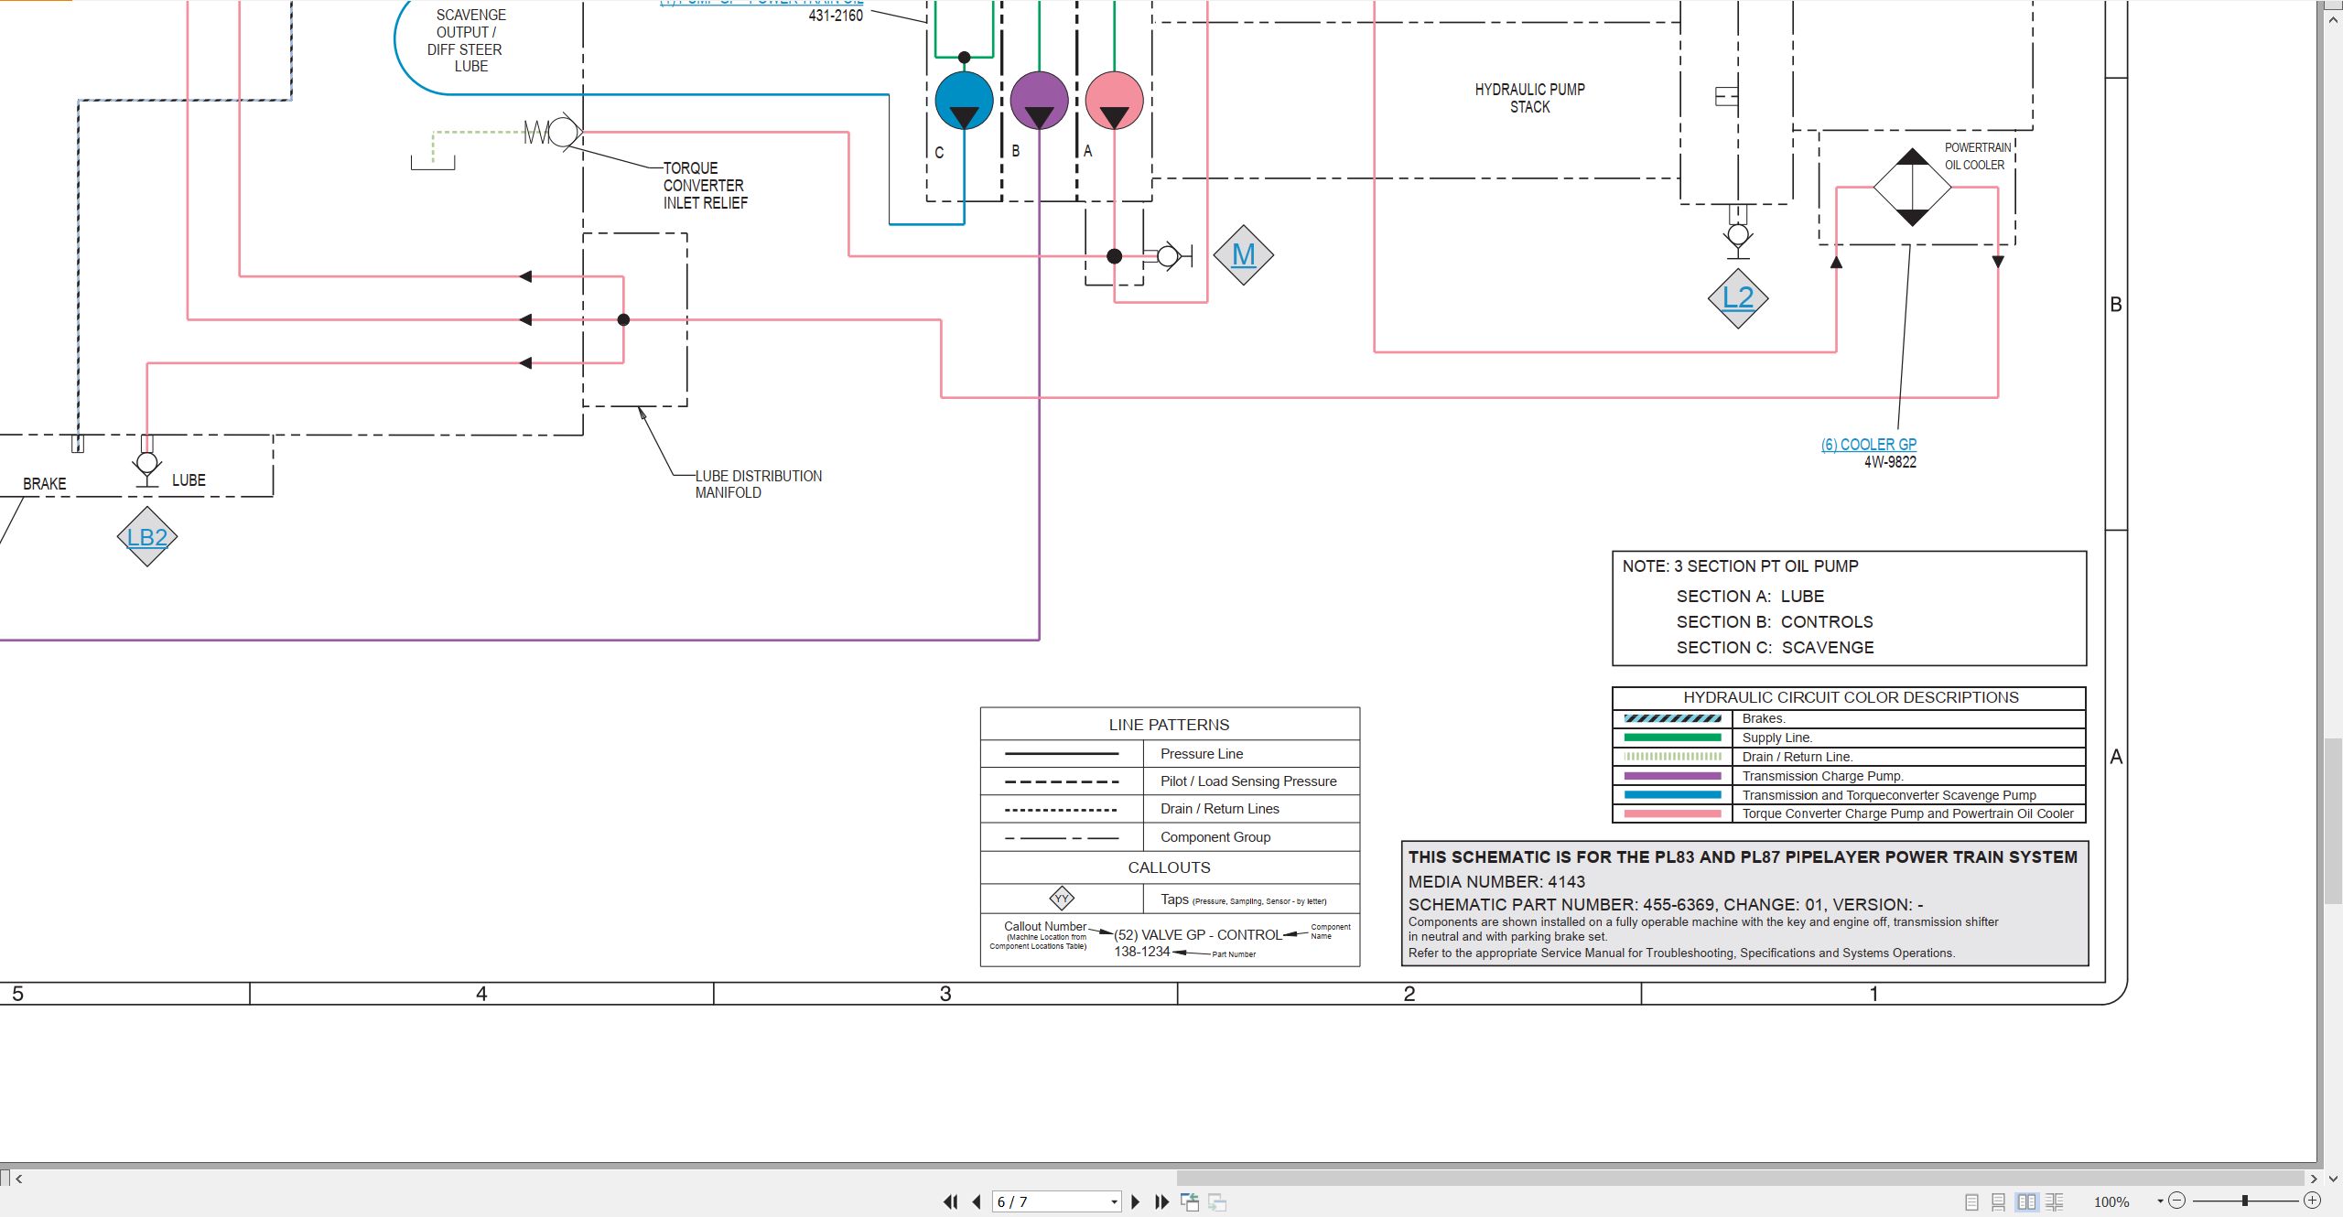Click the powertrain oil cooler diamond symbol
2343x1217 pixels.
point(1912,187)
